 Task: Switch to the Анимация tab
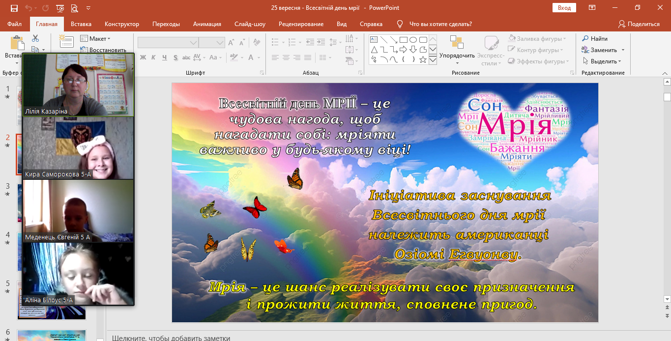click(x=207, y=24)
